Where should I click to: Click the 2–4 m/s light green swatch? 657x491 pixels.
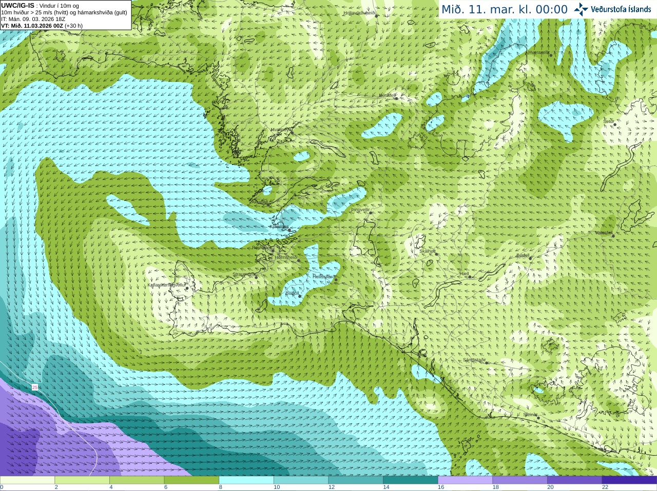[x=82, y=480]
